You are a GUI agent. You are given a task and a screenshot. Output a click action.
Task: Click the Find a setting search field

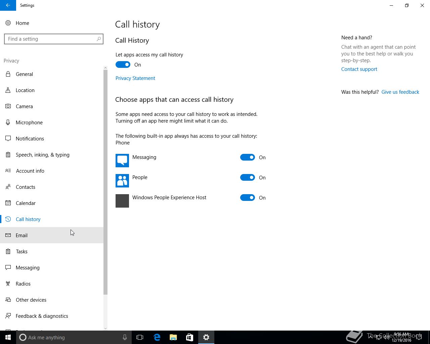54,39
